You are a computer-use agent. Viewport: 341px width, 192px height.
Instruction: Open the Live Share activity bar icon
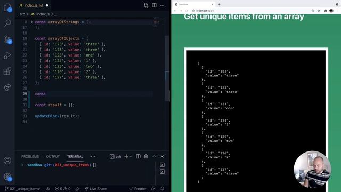pos(7,87)
